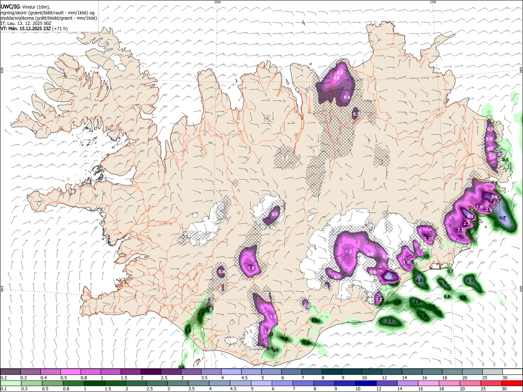The height and width of the screenshot is (392, 523).
Task: Click the '6.7' precipitation value offshore east
Action: [x=503, y=218]
